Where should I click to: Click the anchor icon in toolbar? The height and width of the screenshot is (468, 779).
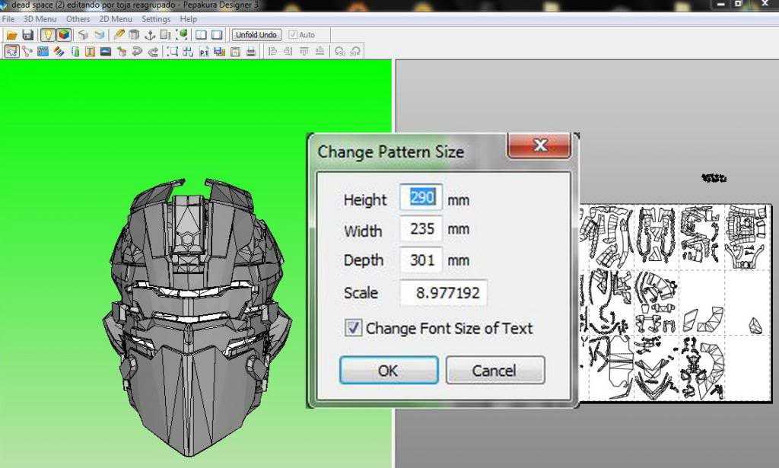(150, 35)
